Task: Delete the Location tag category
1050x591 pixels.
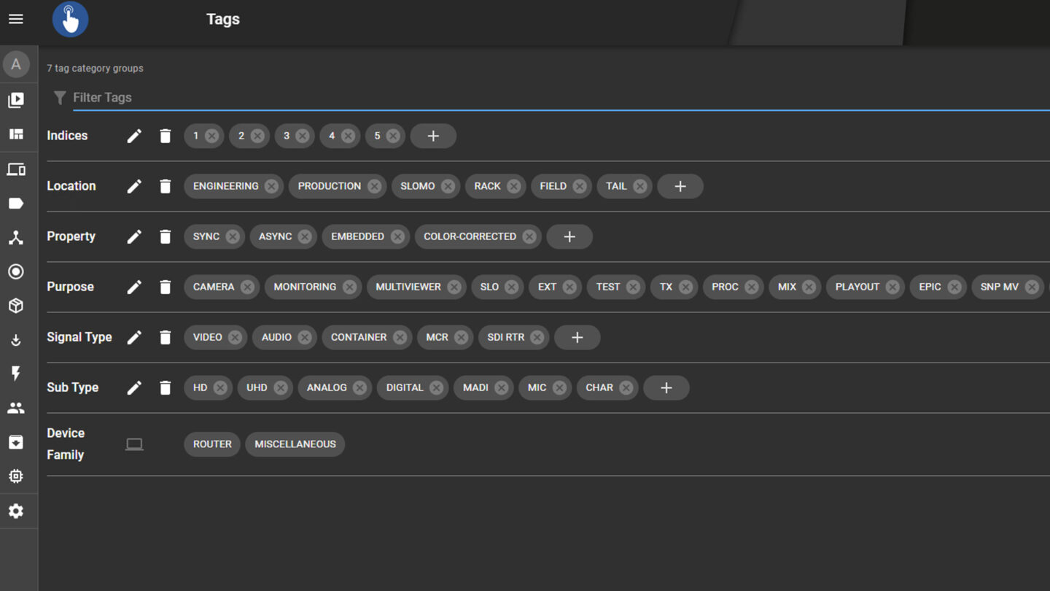Action: [166, 186]
